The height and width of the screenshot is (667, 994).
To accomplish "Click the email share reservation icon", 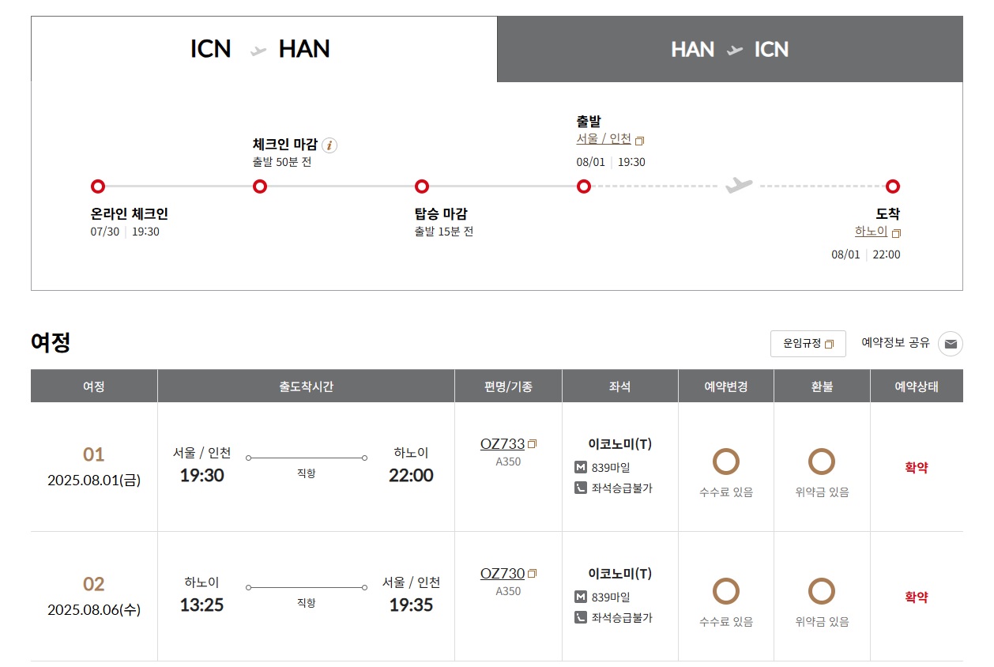I will 951,344.
